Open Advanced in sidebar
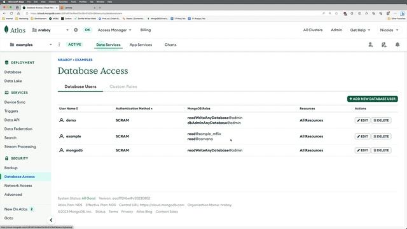 pyautogui.click(x=13, y=195)
